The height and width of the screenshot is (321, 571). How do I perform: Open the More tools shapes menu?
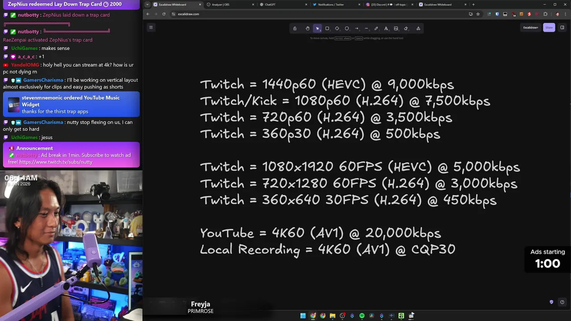[418, 28]
